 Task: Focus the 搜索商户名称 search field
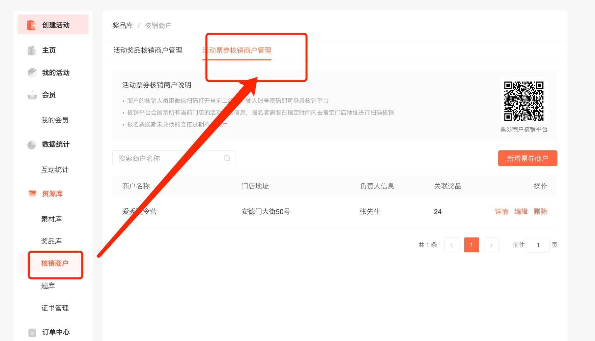[168, 158]
